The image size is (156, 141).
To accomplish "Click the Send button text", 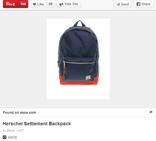I will pos(125,4).
